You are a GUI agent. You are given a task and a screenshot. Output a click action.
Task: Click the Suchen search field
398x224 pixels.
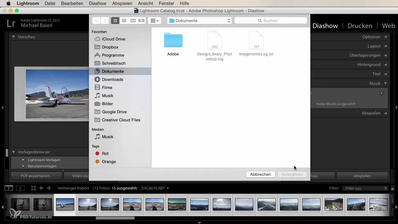(271, 21)
